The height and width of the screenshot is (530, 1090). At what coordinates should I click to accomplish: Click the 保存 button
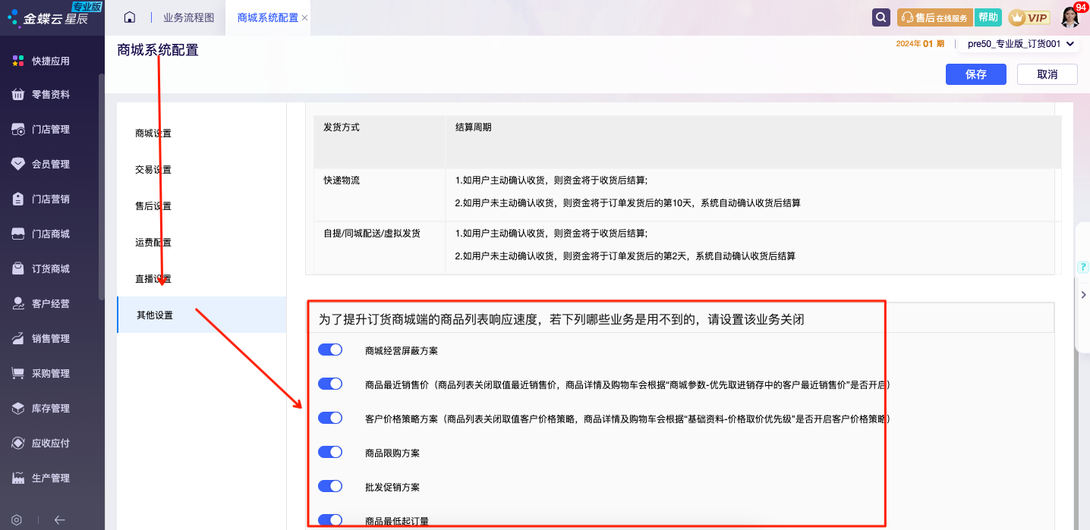pos(976,74)
